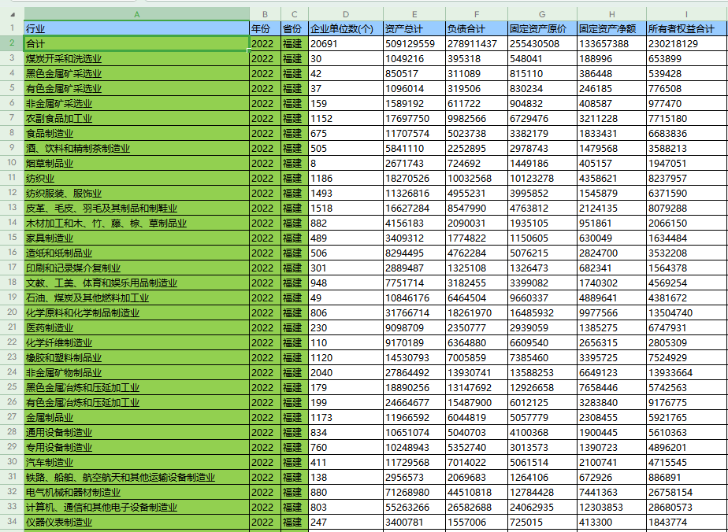Select cell 造纸和纸制品业

click(136, 253)
